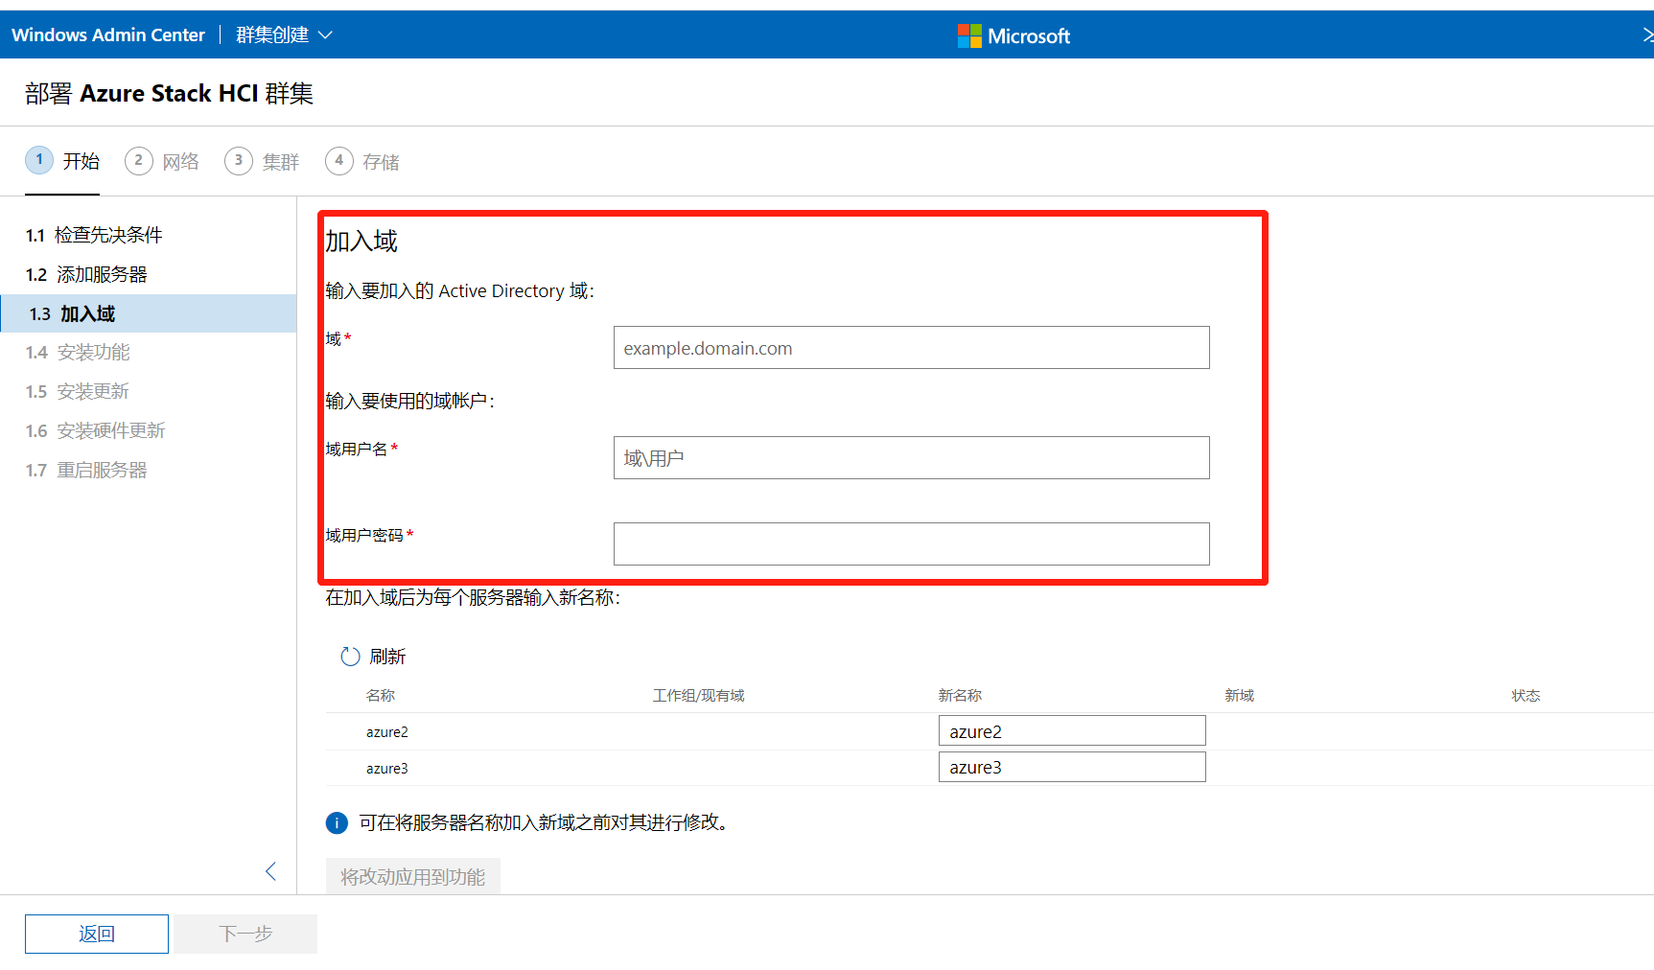Click the 返回 button

pos(96,933)
